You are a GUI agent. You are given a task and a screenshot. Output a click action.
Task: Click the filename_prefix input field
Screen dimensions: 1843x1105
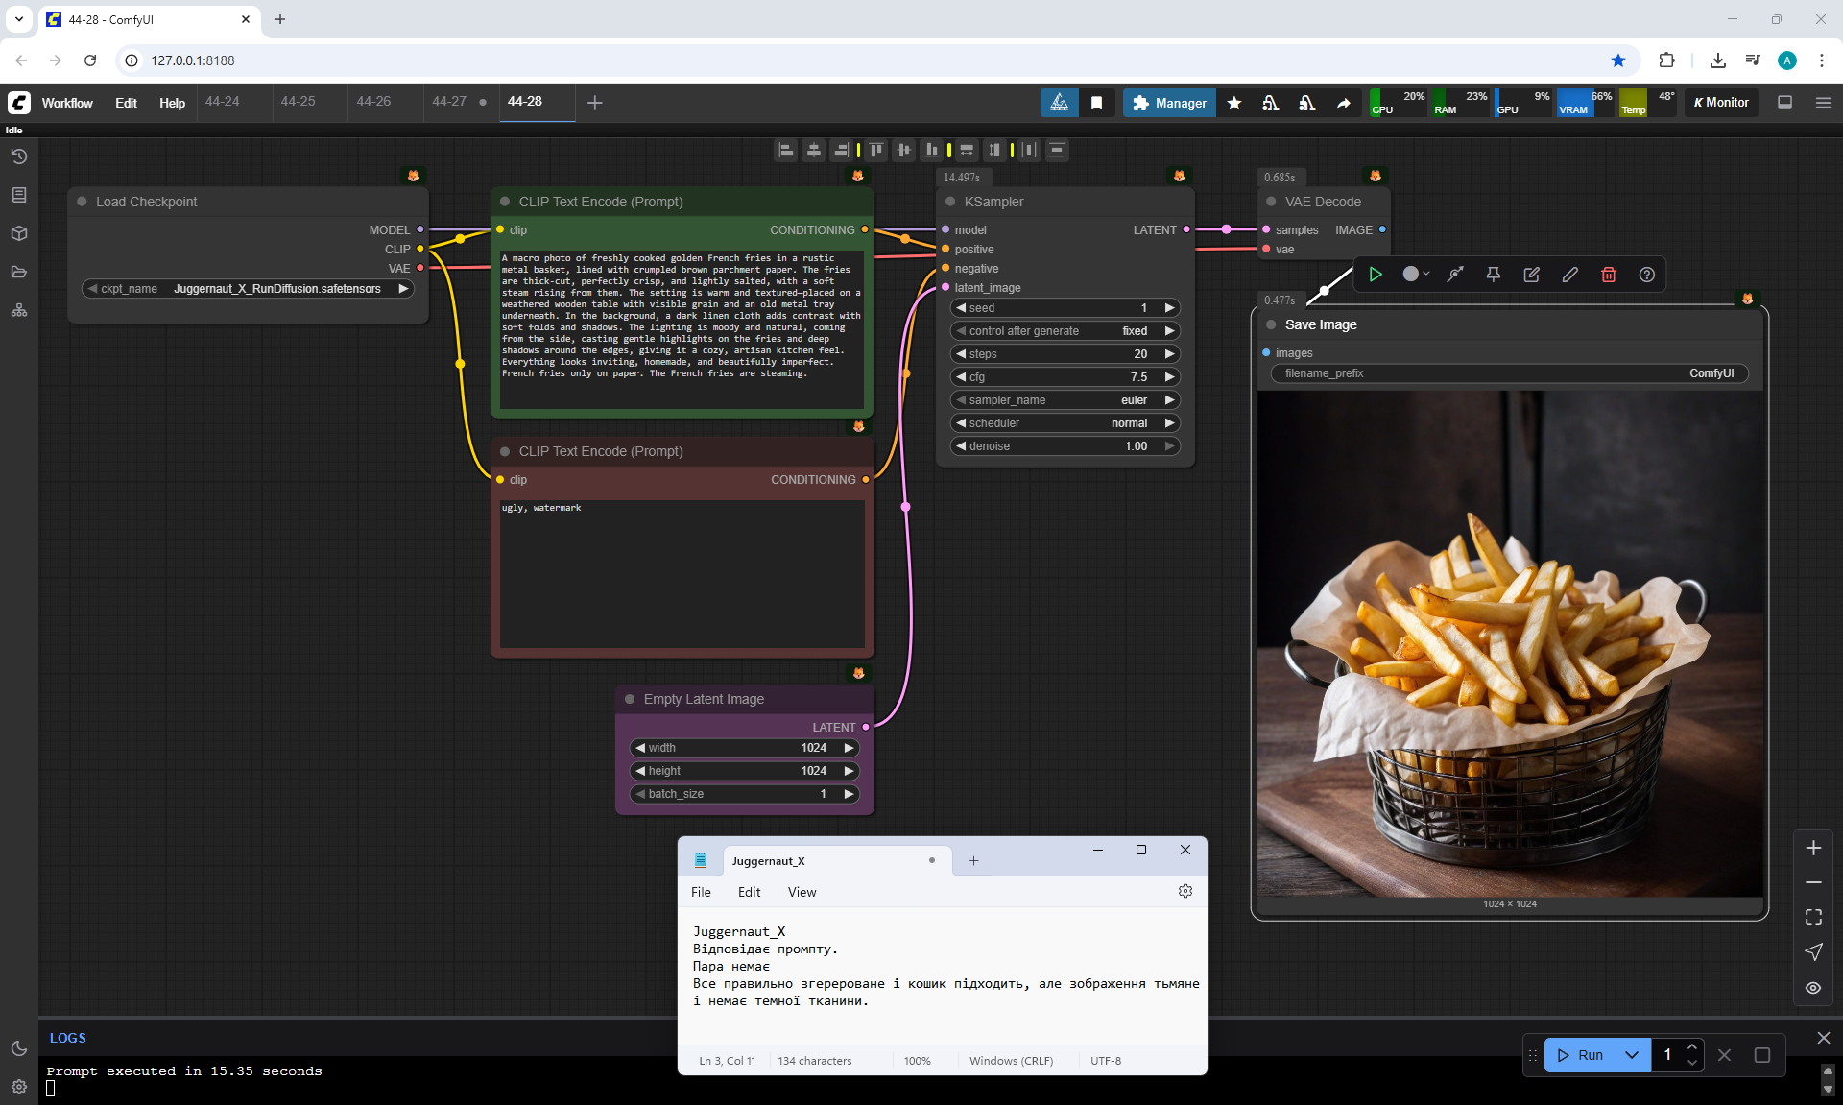point(1509,373)
